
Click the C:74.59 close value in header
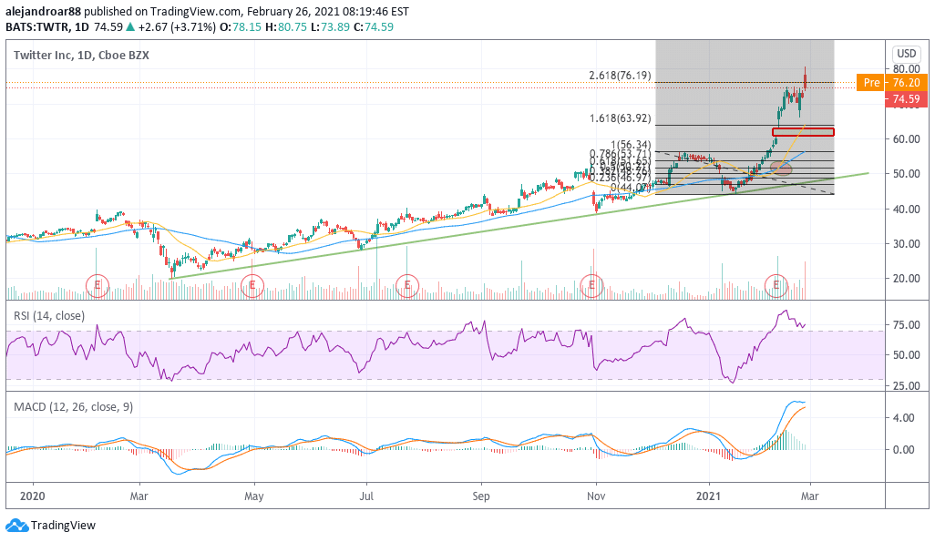(374, 26)
